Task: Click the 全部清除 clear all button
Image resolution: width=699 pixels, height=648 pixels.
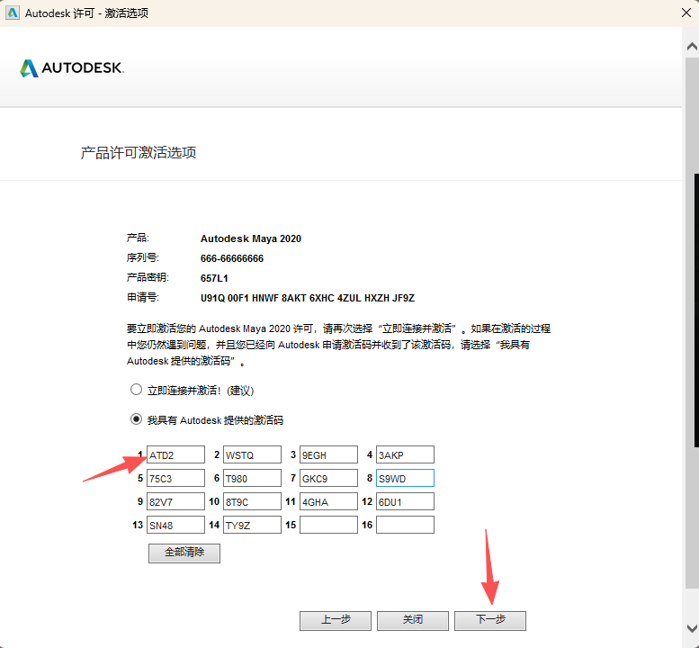Action: point(184,553)
